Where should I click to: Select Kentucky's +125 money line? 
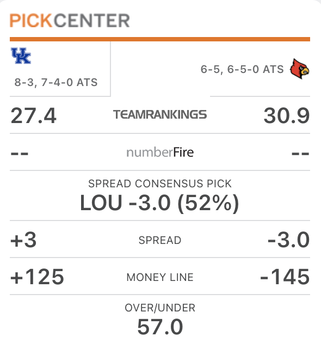click(38, 277)
